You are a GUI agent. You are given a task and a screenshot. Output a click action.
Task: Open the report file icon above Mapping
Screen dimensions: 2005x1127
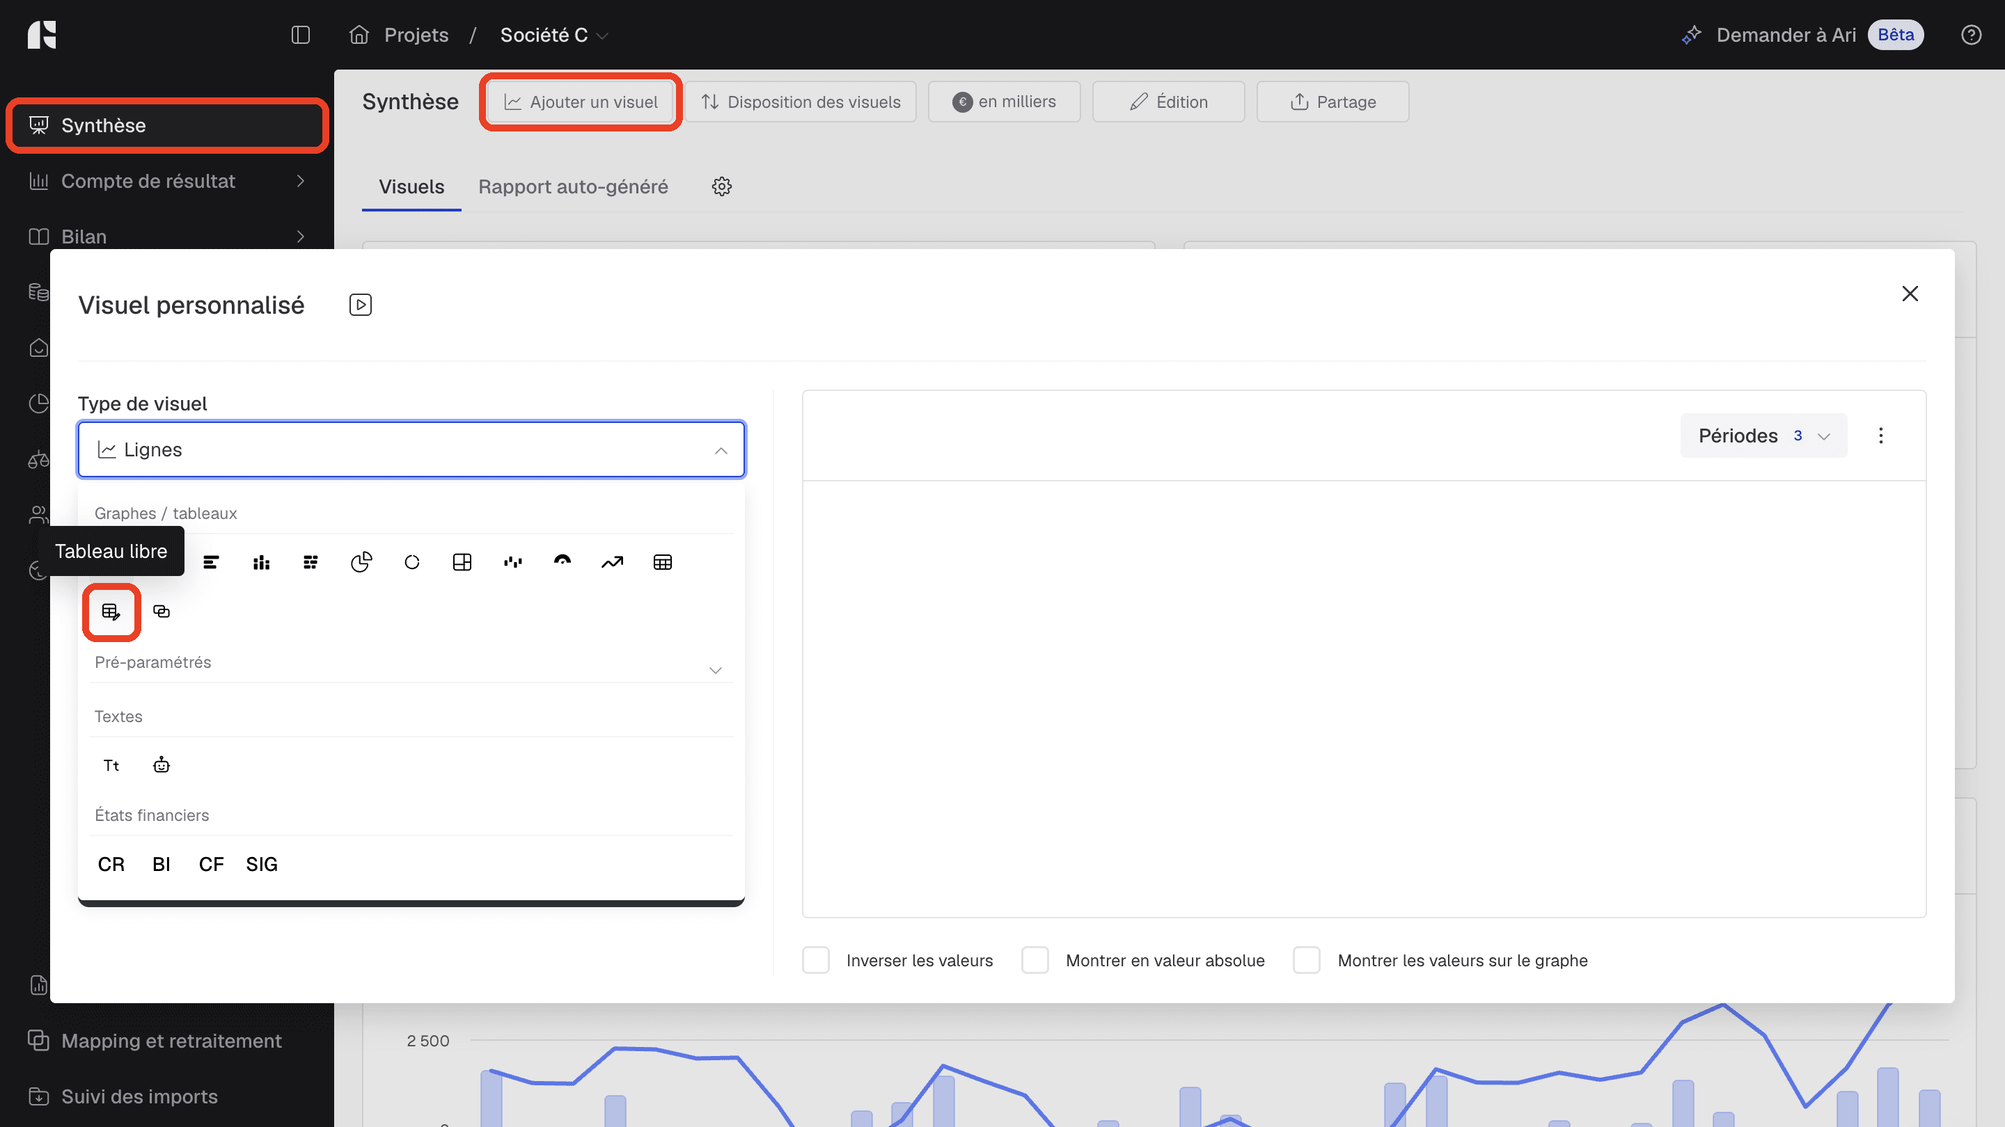38,984
